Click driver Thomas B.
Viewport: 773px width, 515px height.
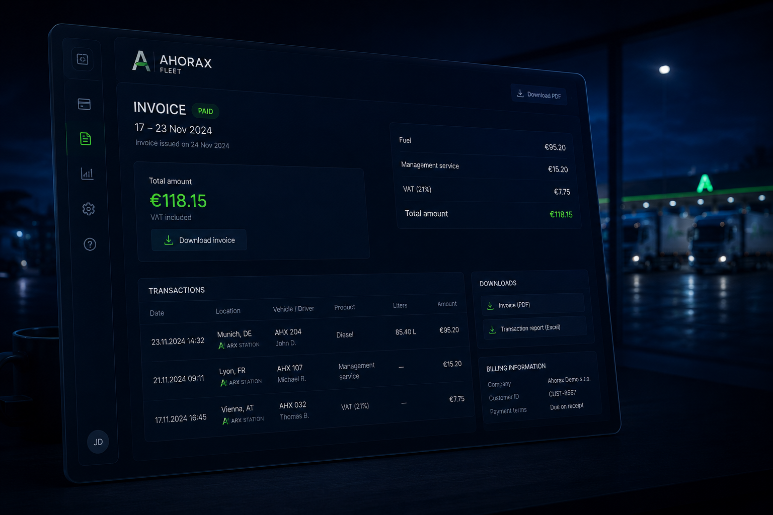tap(294, 416)
